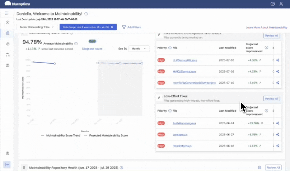Open AuthManager.java file link
Image resolution: width=290 pixels, height=171 pixels.
pyautogui.click(x=184, y=123)
